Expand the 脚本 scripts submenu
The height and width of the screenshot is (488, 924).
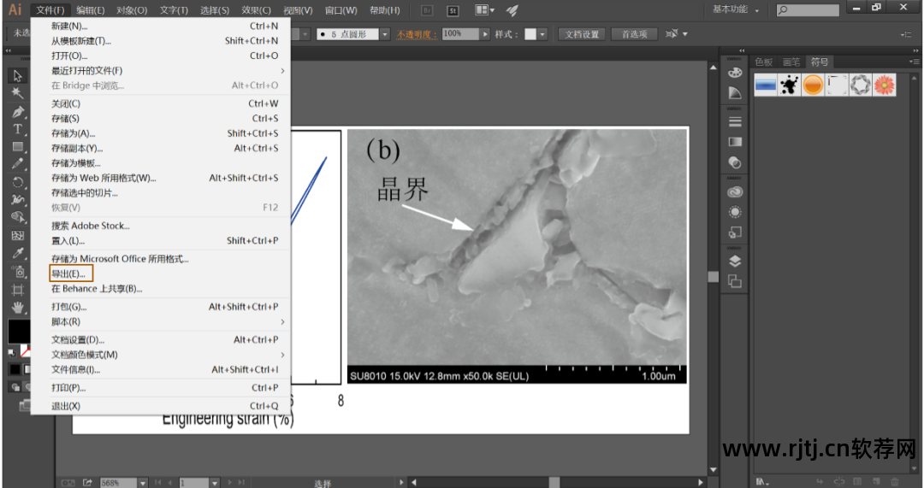point(161,322)
